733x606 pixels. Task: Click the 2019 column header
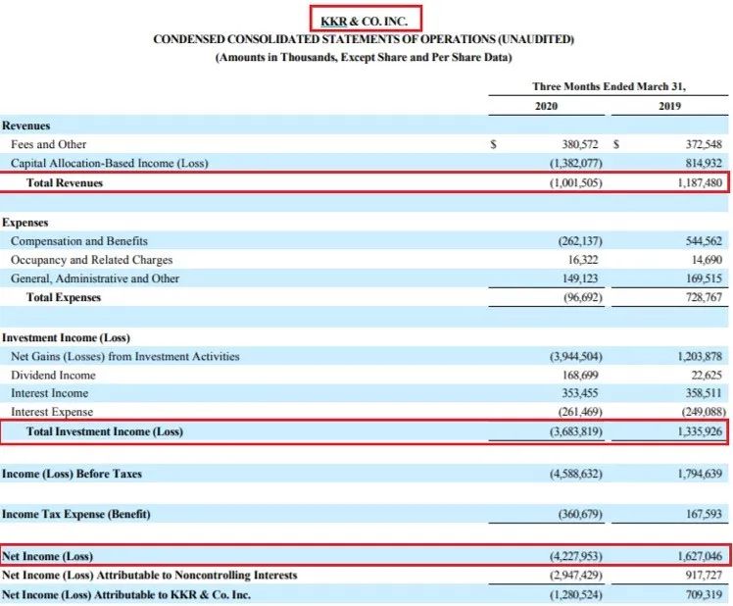(x=669, y=106)
